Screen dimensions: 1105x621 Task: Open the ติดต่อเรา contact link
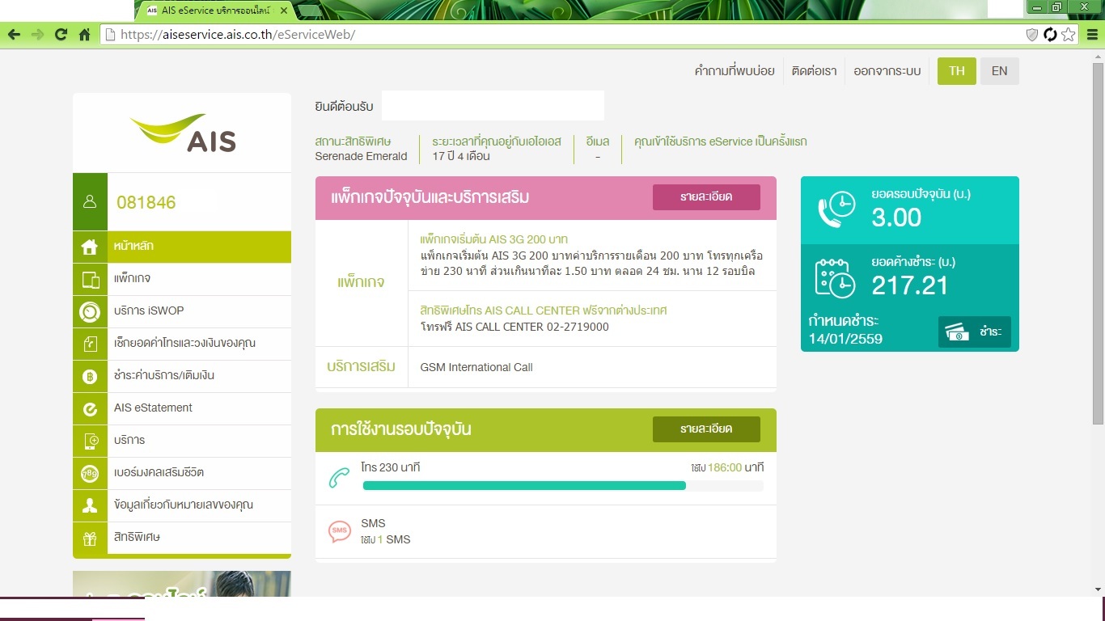pos(814,71)
